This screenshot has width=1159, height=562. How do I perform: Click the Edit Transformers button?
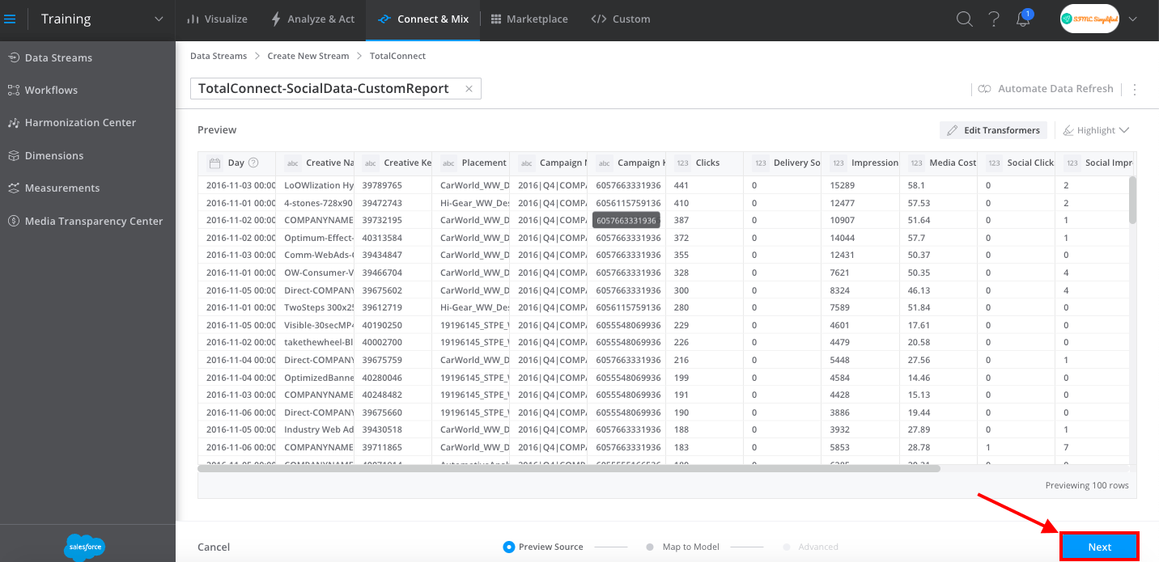coord(993,130)
